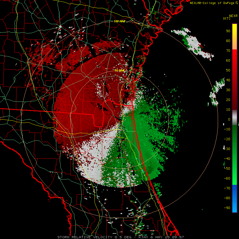The width and height of the screenshot is (239, 239).
Task: Click the [KT] units label
Action: 227,18
